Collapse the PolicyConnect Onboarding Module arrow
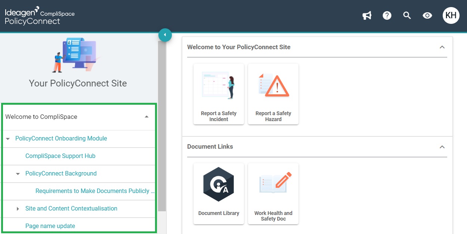467x234 pixels. [x=8, y=139]
